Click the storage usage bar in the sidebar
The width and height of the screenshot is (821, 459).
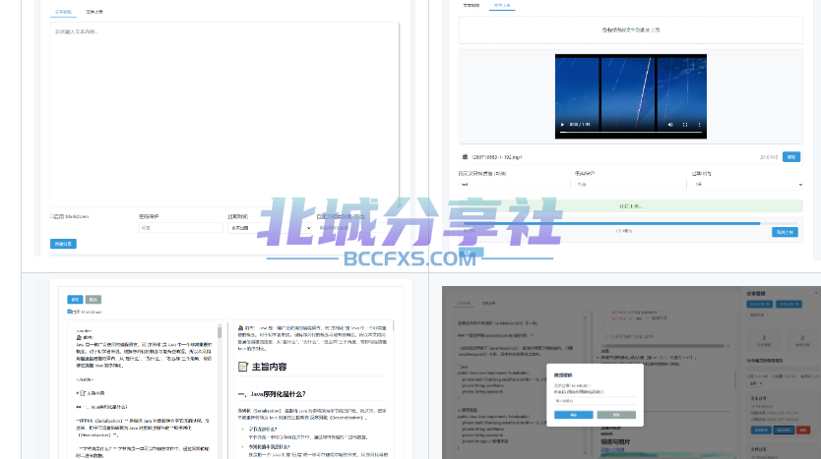783,369
